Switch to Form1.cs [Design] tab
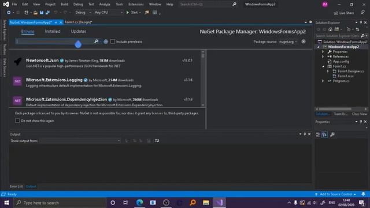Screen dimensions: 370x208 coord(78,22)
